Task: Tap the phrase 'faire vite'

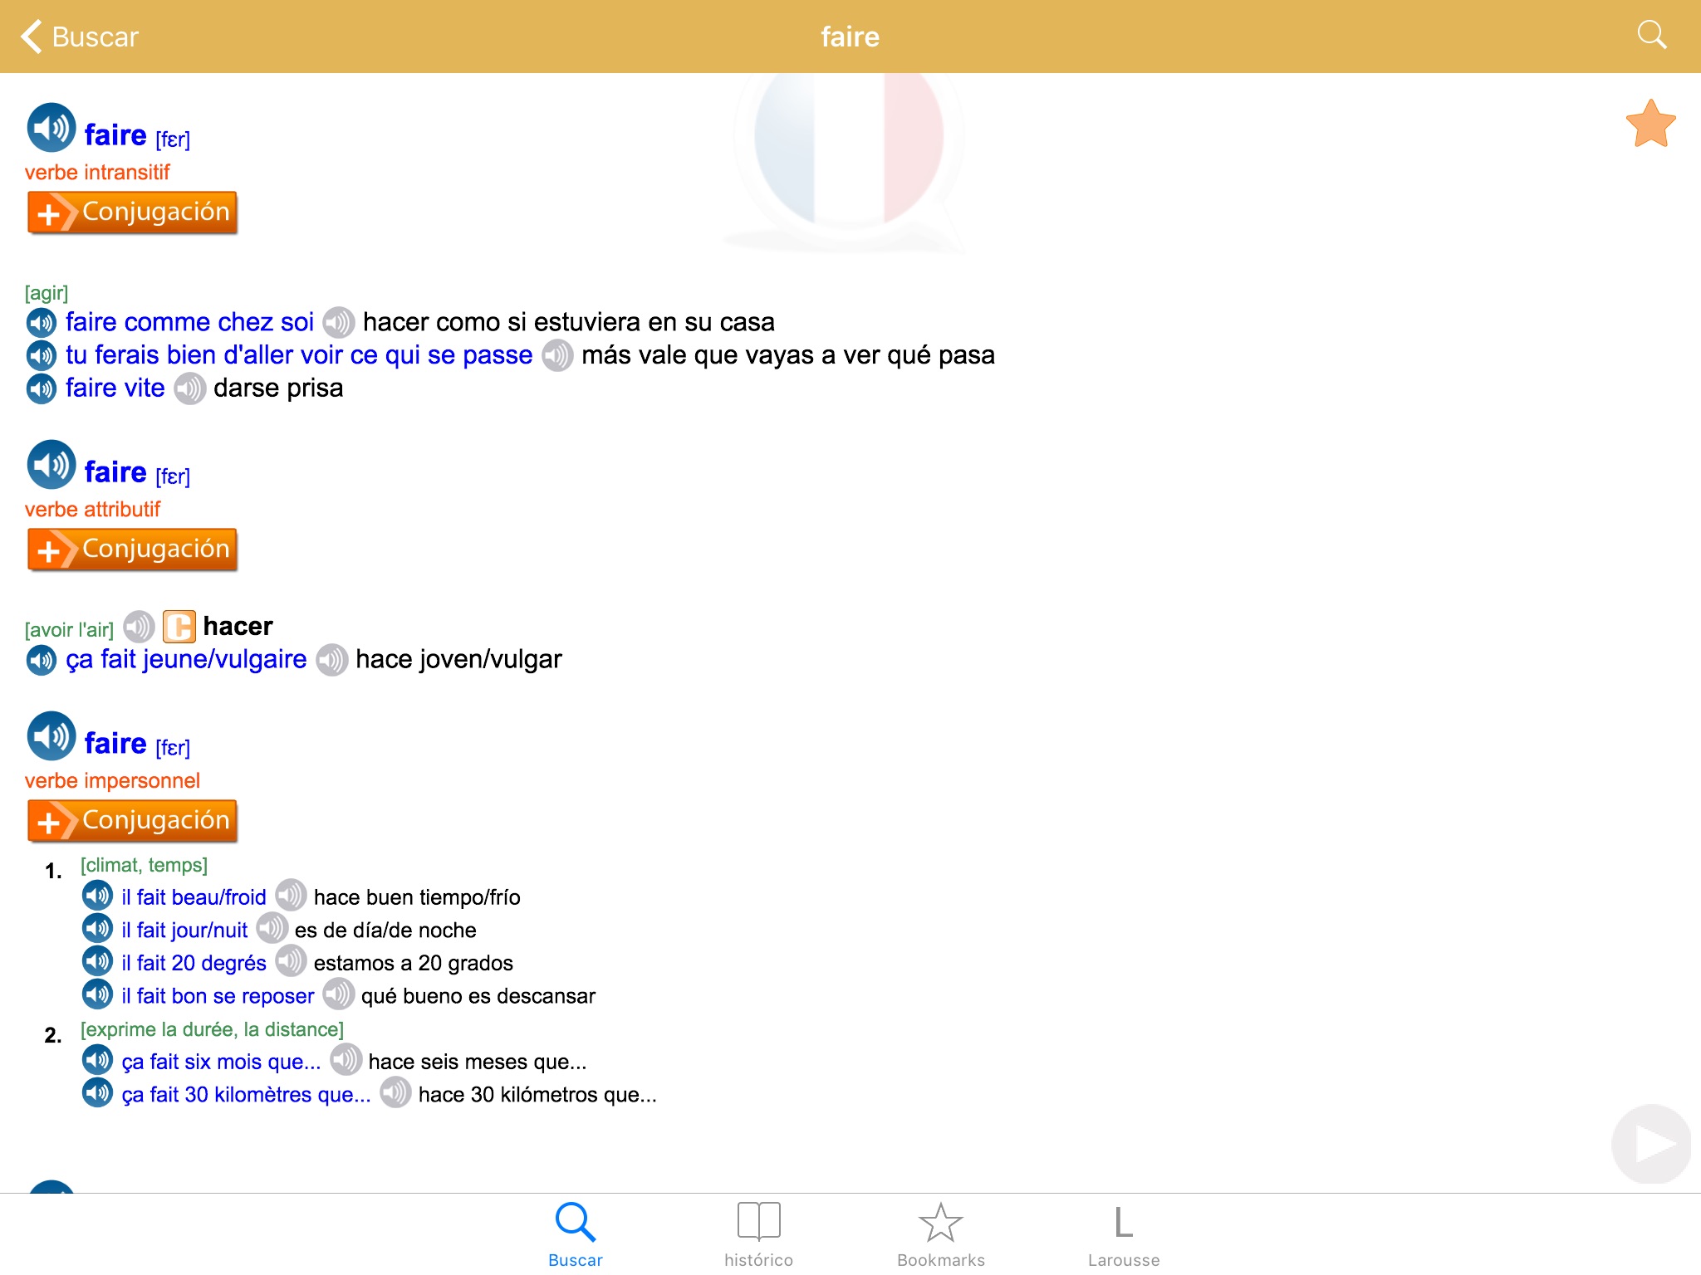Action: pyautogui.click(x=115, y=388)
